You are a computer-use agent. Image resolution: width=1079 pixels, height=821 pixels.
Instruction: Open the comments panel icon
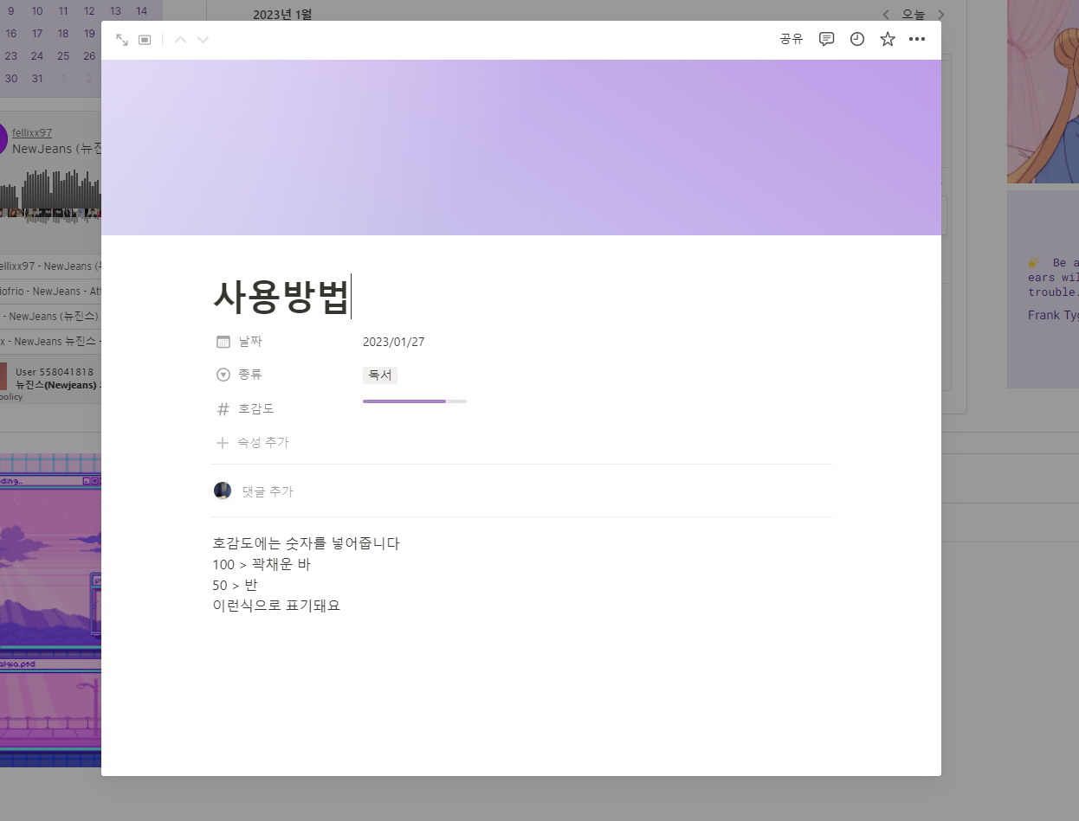pos(827,39)
